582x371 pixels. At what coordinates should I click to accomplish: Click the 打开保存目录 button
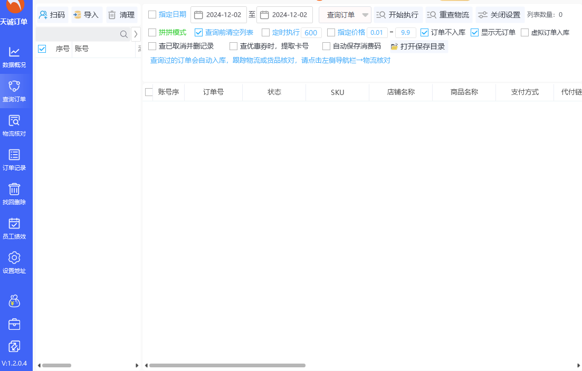point(418,46)
